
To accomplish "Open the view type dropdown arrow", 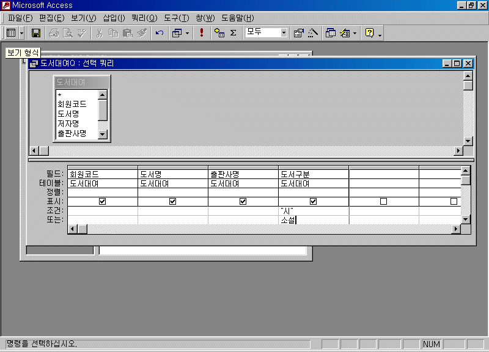I will pyautogui.click(x=22, y=33).
